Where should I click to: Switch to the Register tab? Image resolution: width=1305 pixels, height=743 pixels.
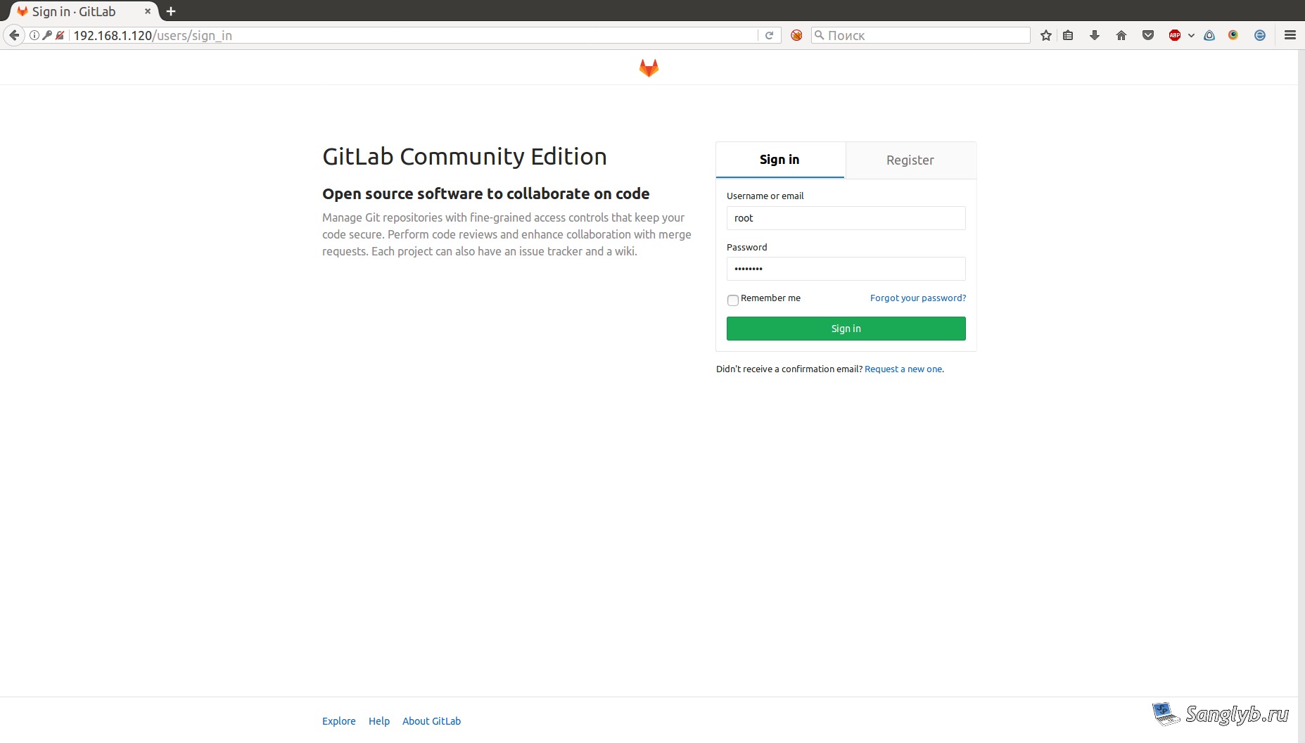point(910,160)
